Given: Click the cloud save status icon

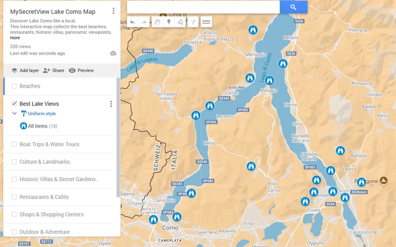Looking at the screenshot, I should point(113,53).
